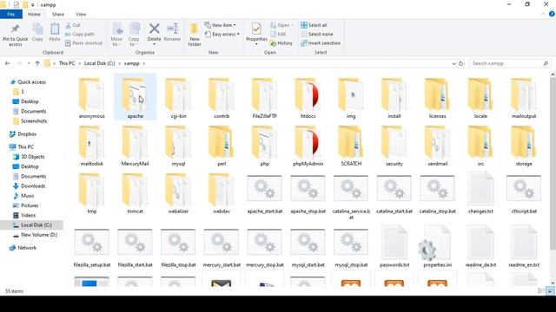556x312 pixels.
Task: Click Paste shortcut in ribbon
Action: click(83, 43)
